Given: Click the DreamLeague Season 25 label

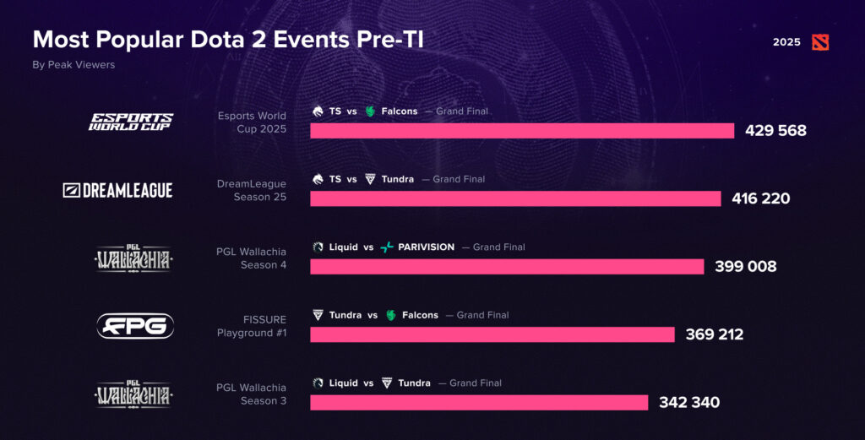Looking at the screenshot, I should point(252,190).
